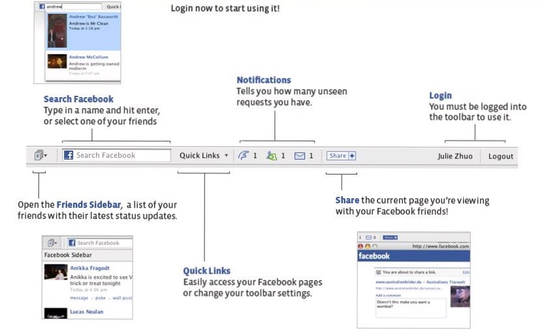
Task: Click the Edit link in share dialog
Action: (x=466, y=272)
